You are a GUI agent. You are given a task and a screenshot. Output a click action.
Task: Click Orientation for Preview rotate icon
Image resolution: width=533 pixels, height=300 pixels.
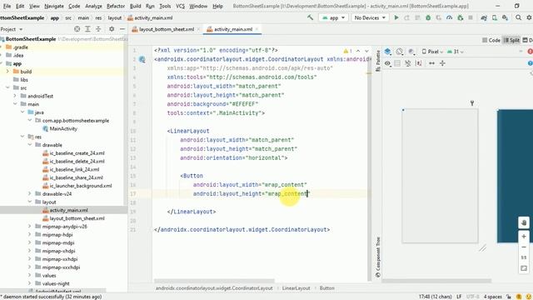coord(400,52)
